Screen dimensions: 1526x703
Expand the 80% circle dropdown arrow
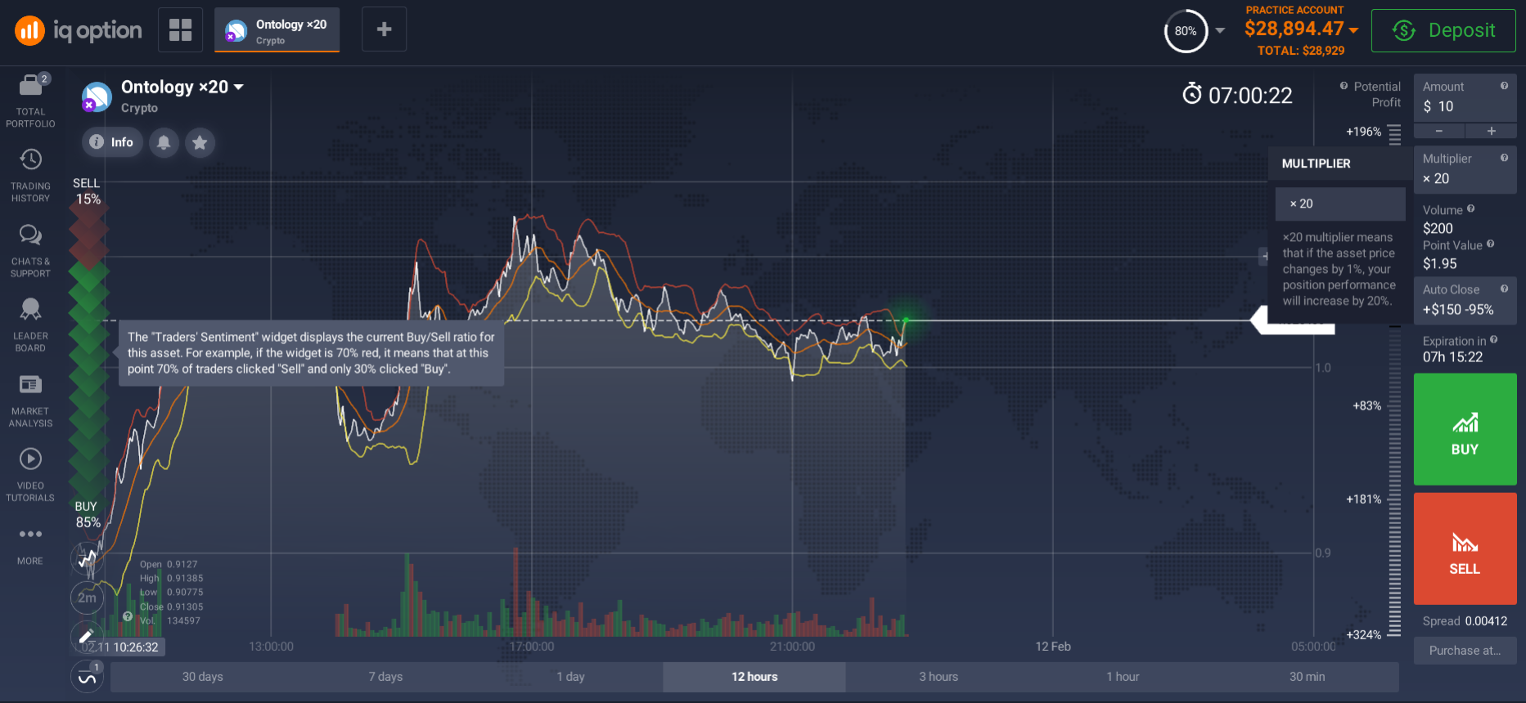click(1220, 31)
